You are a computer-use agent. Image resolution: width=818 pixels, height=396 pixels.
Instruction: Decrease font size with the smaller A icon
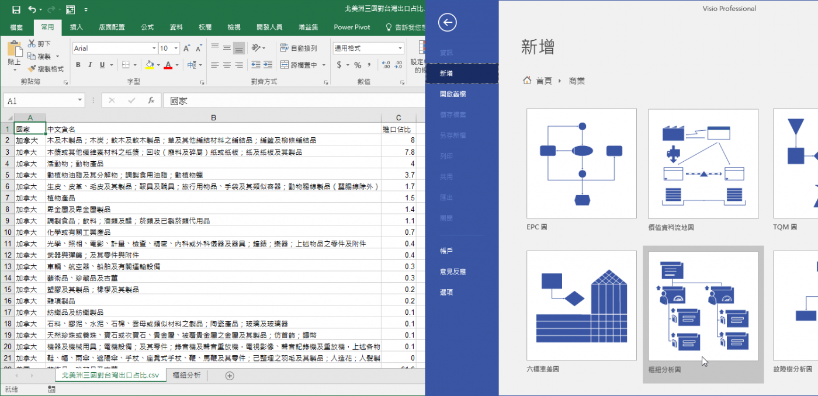(200, 48)
